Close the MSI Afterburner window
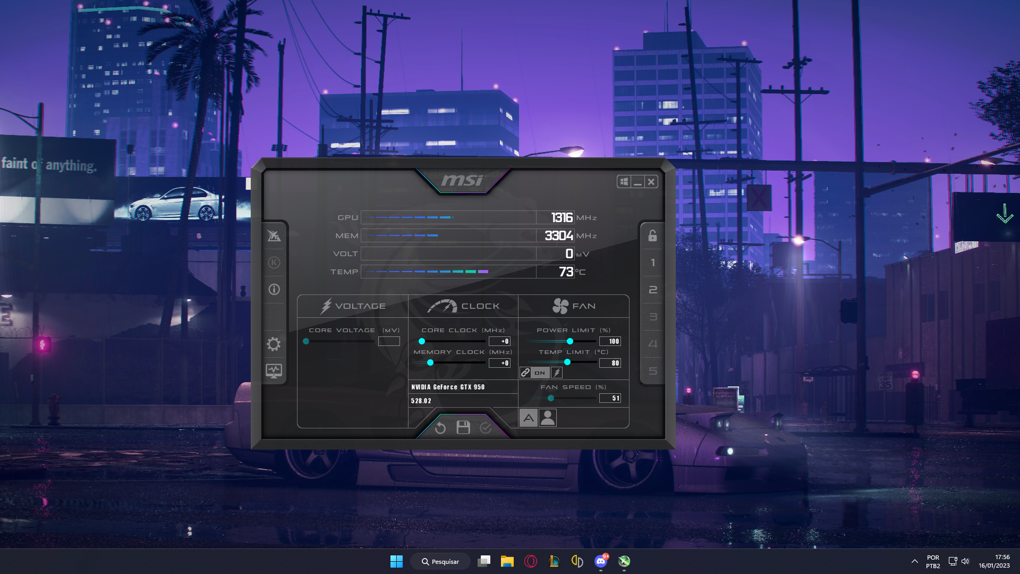This screenshot has height=574, width=1020. click(651, 182)
